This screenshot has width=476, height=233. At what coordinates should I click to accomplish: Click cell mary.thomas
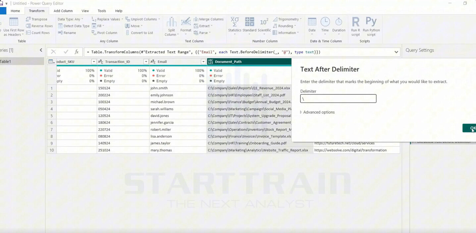178,150
